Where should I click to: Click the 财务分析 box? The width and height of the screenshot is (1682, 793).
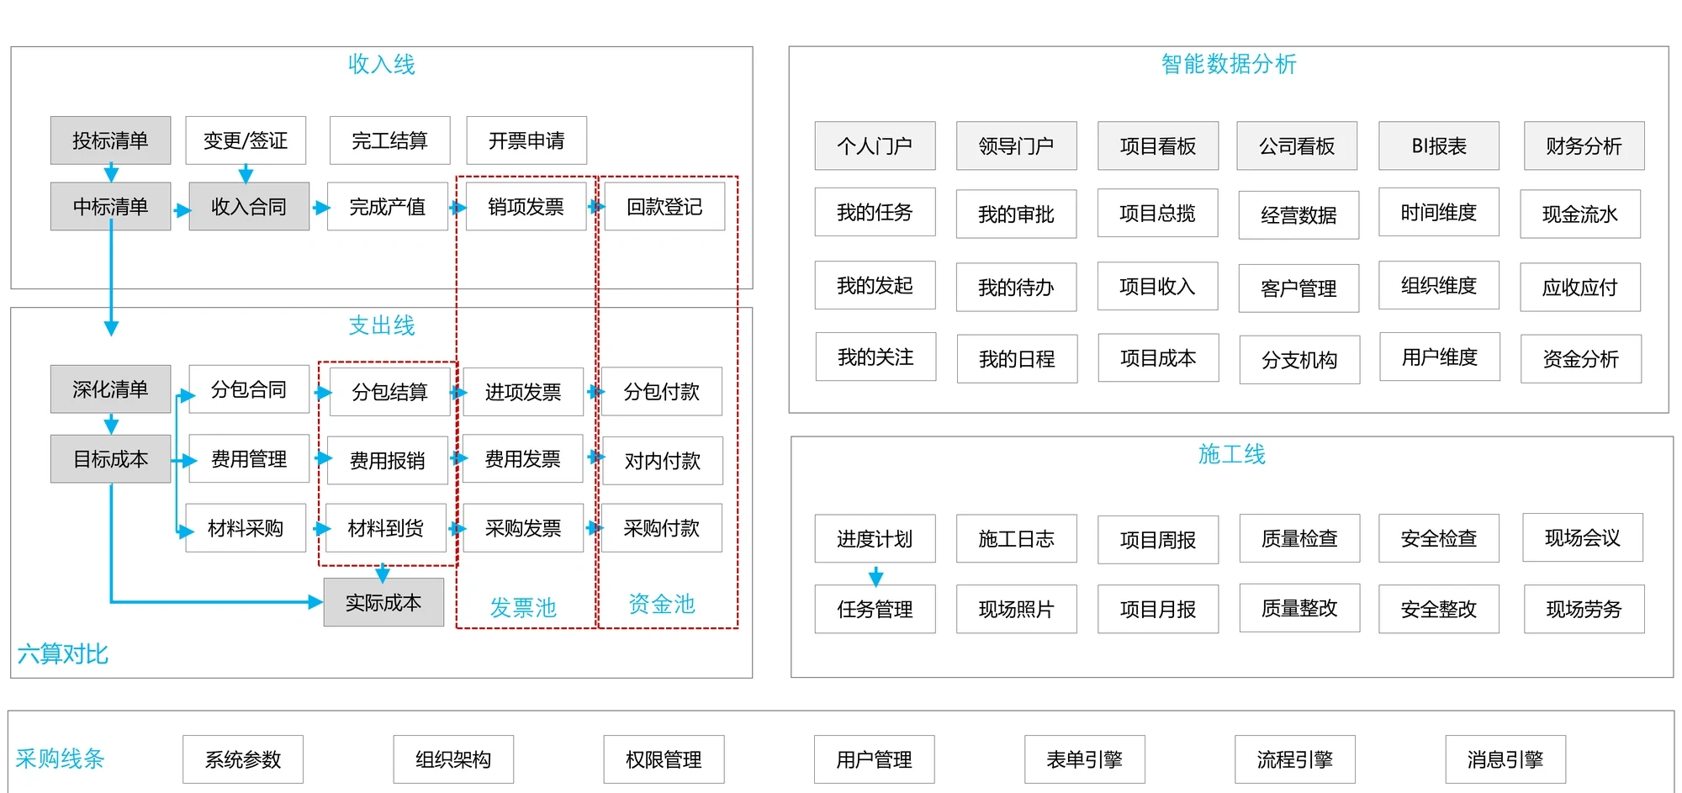1584,145
